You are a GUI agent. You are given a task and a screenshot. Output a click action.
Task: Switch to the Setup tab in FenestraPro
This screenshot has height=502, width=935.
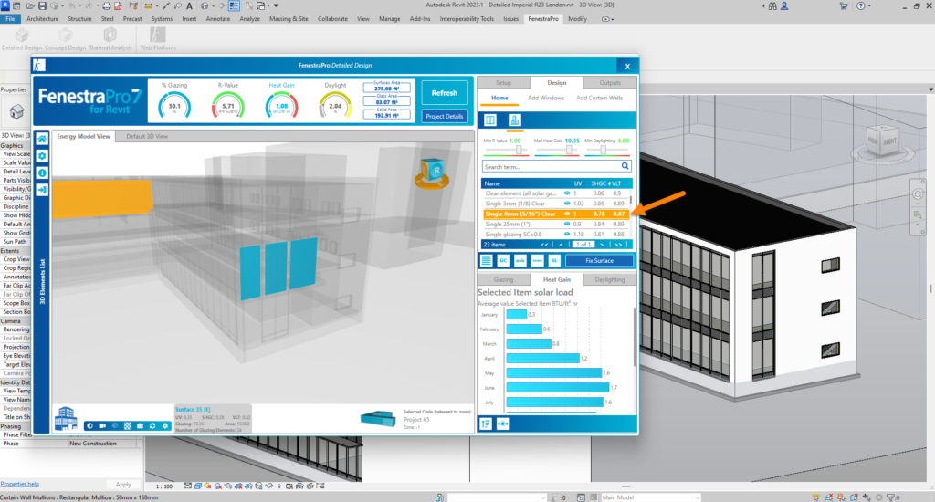(503, 83)
